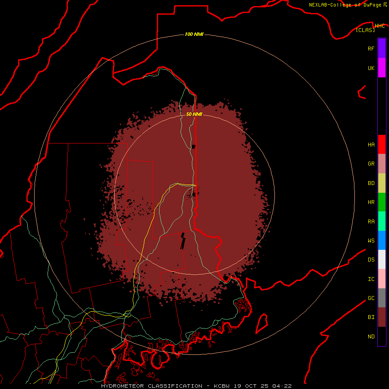The image size is (389, 389).
Task: Click the 100 NMI range ring label
Action: 194,34
